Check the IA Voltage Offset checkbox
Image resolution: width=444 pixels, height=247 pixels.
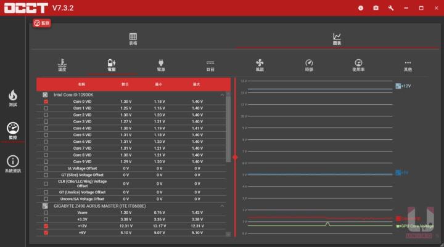click(x=46, y=168)
